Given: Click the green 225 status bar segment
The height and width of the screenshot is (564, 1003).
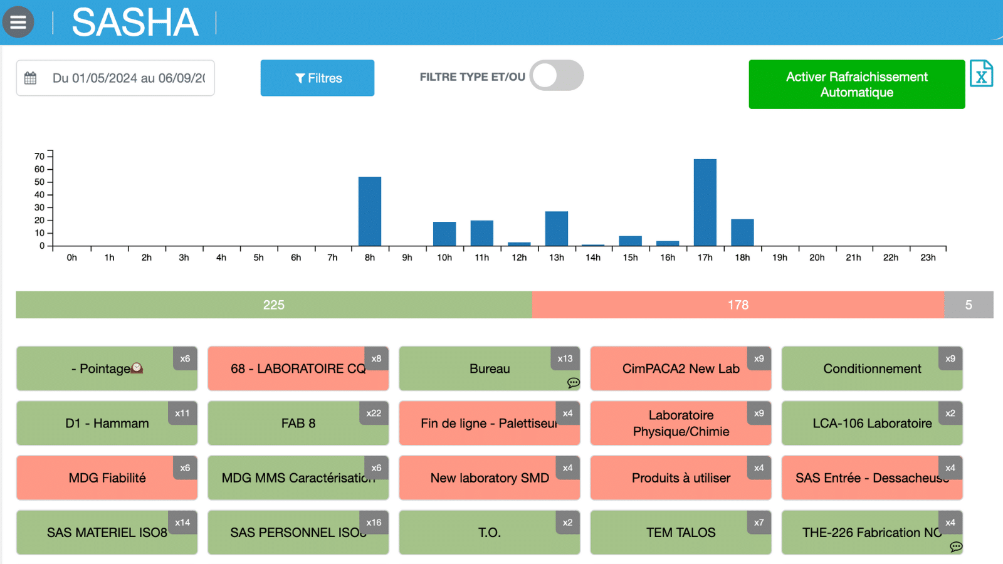Looking at the screenshot, I should 273,305.
